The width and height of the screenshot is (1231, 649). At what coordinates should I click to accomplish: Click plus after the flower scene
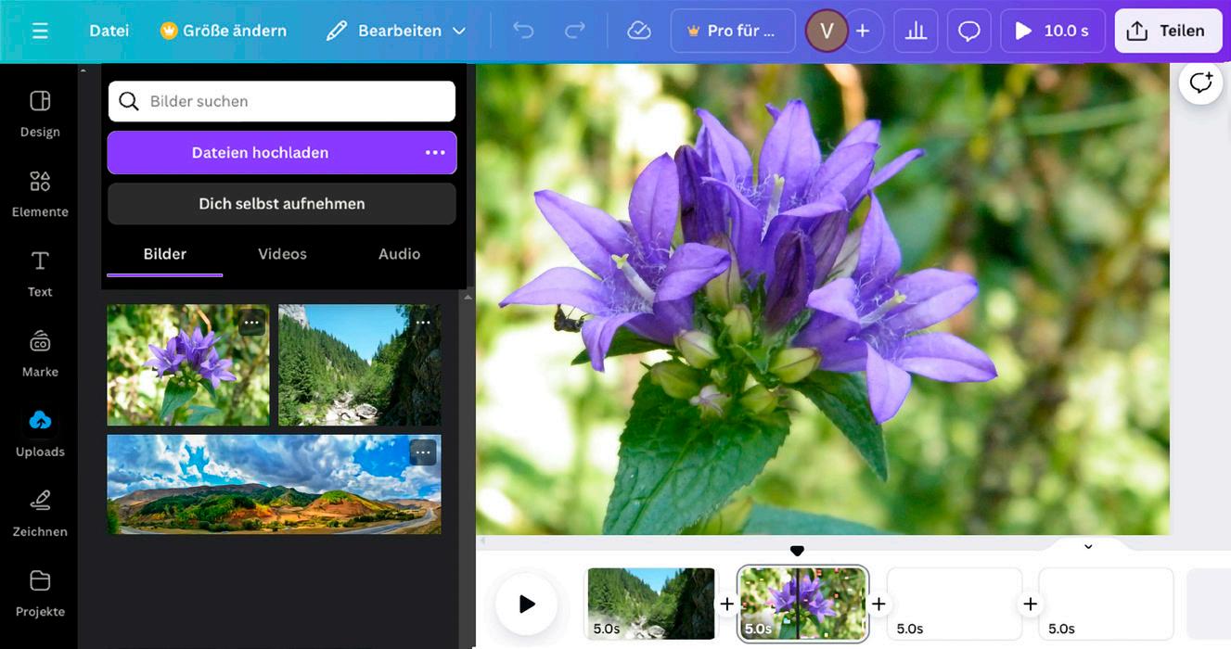[x=878, y=604]
